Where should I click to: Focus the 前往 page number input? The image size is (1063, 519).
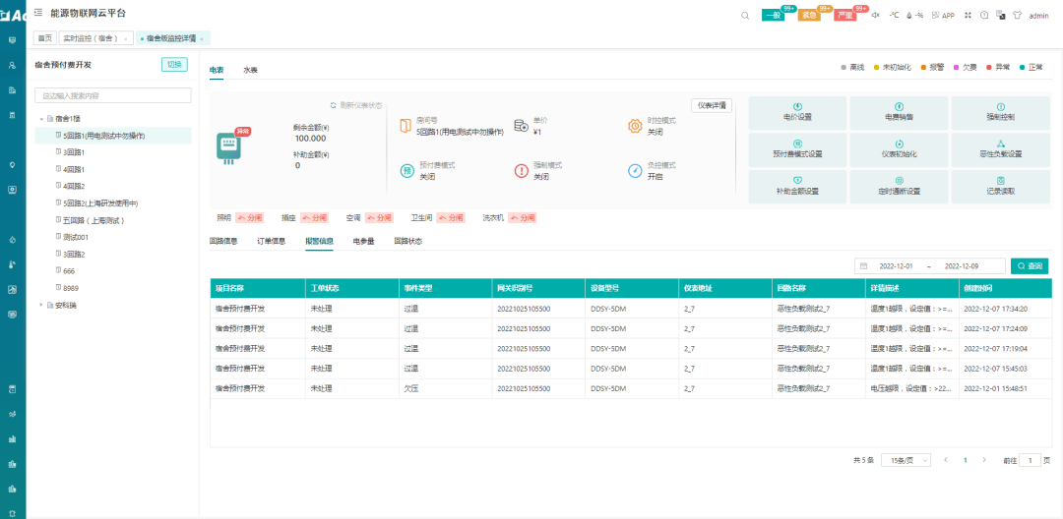pos(1030,460)
